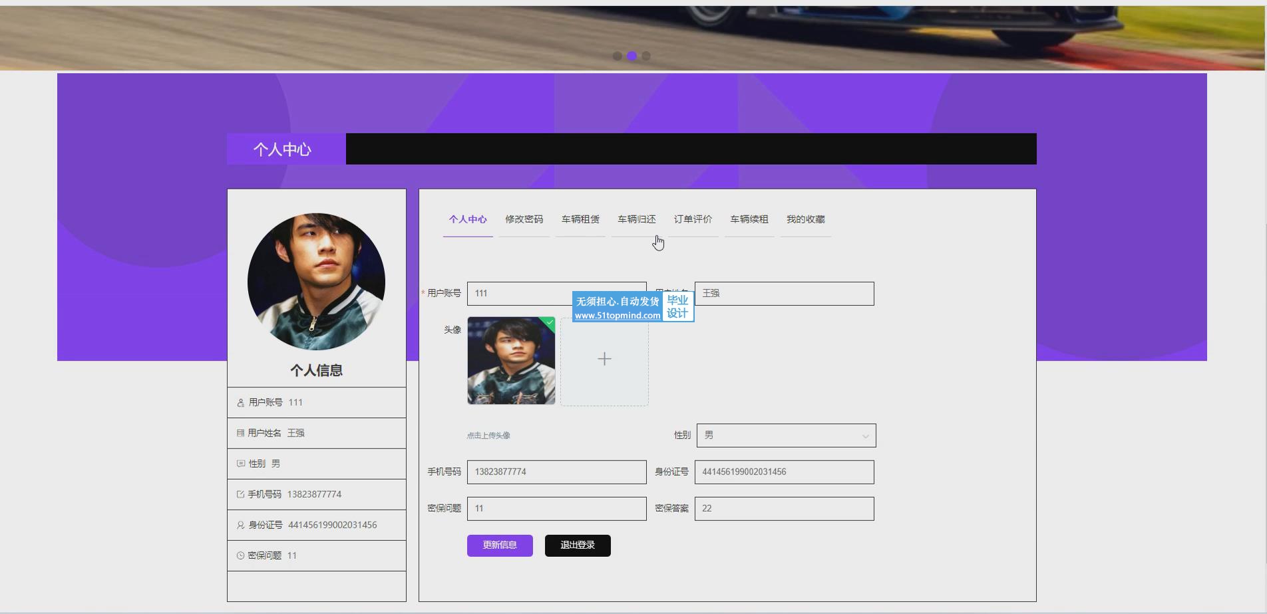Click the green check on avatar thumbnail
1267x614 pixels.
coord(549,323)
